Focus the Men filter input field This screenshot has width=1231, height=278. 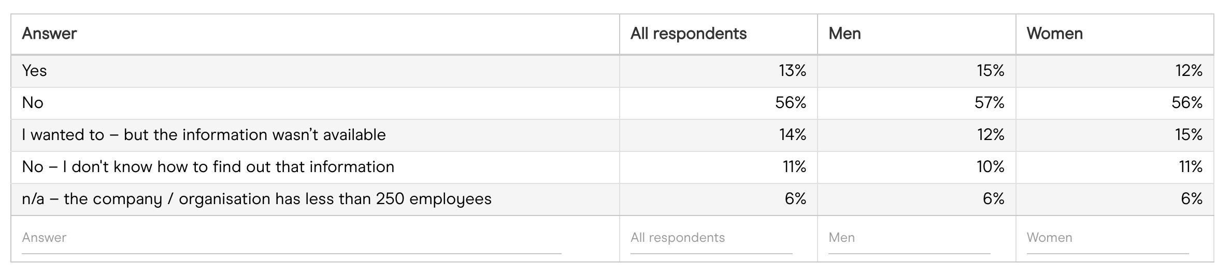coord(909,238)
